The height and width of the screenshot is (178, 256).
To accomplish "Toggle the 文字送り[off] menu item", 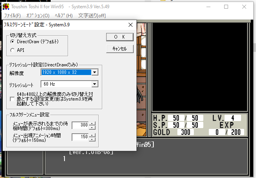I will (92, 16).
